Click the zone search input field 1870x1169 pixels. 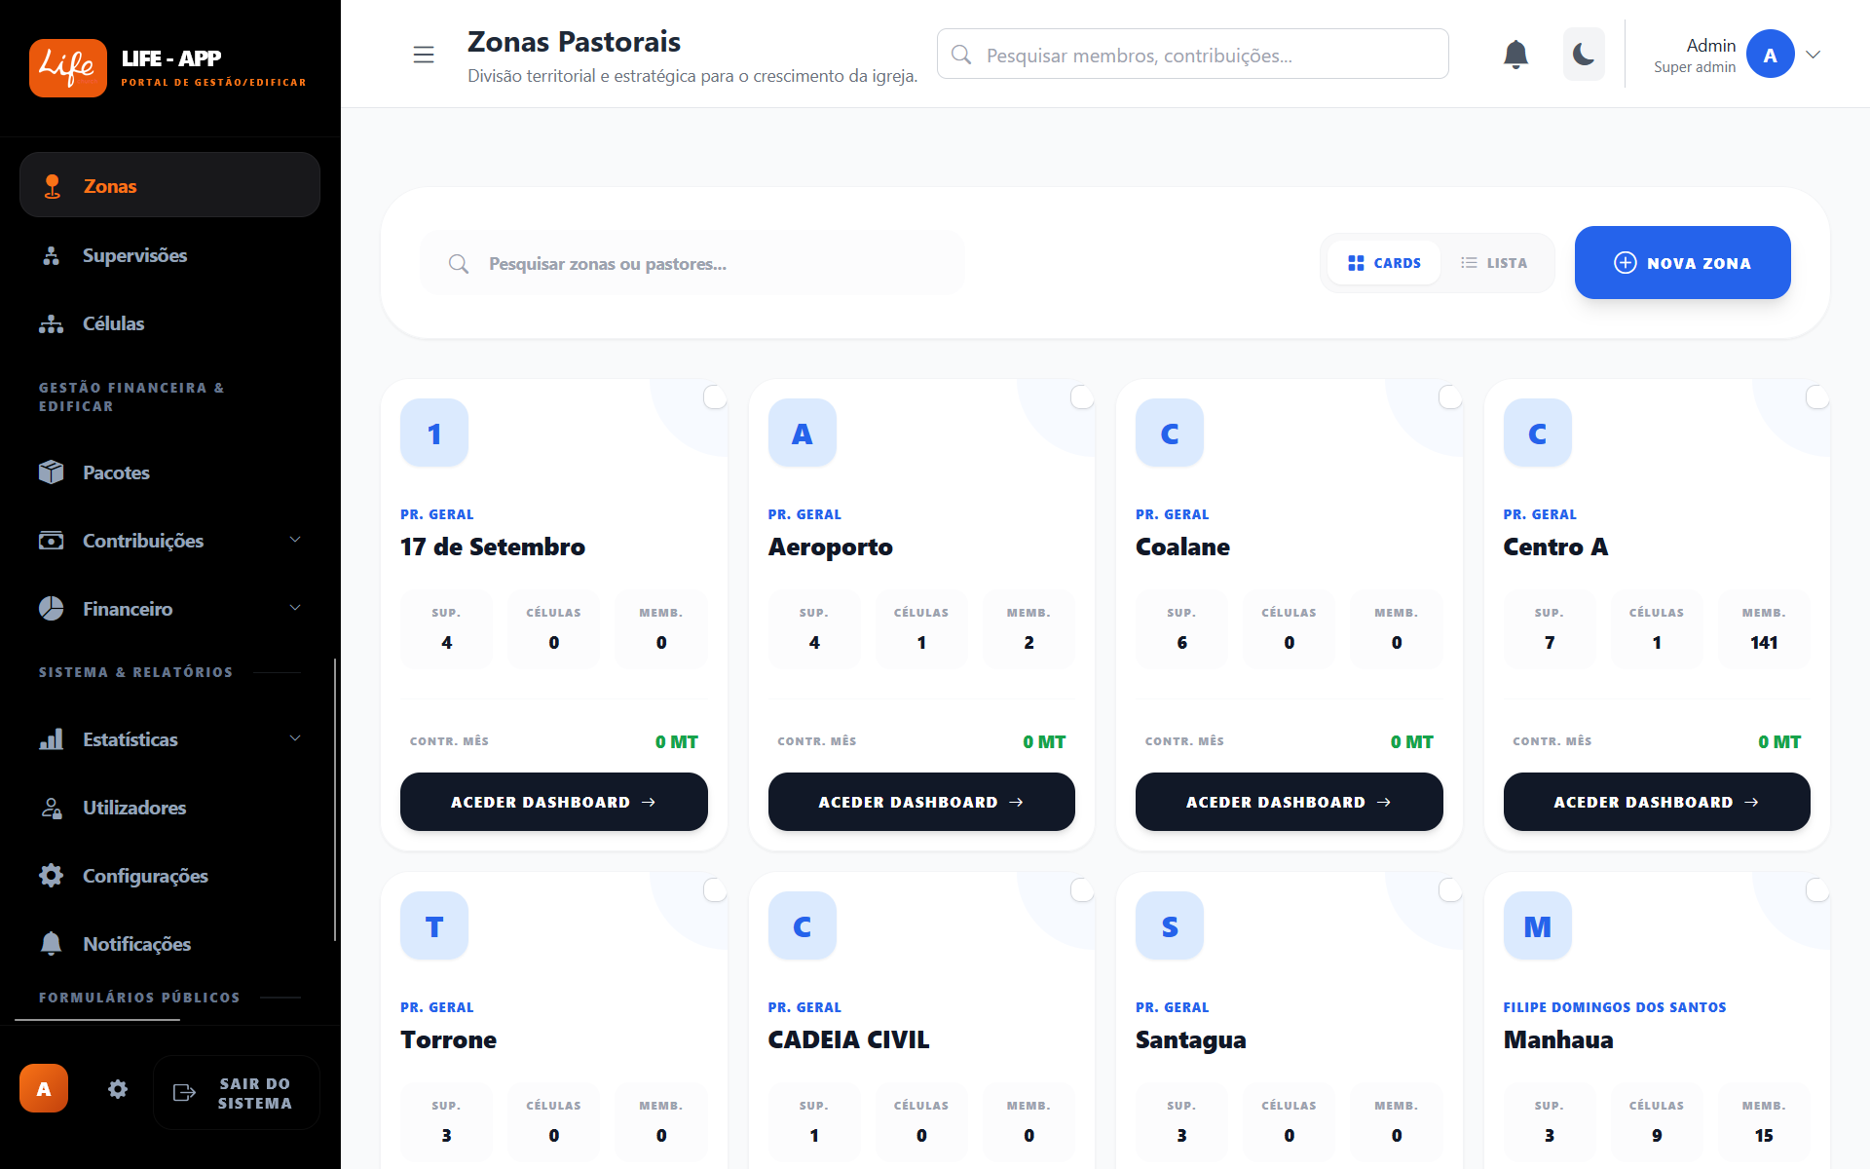pyautogui.click(x=692, y=262)
